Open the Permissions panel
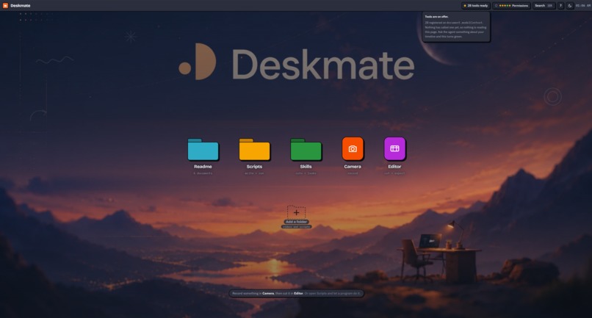Image resolution: width=592 pixels, height=318 pixels. click(x=512, y=6)
